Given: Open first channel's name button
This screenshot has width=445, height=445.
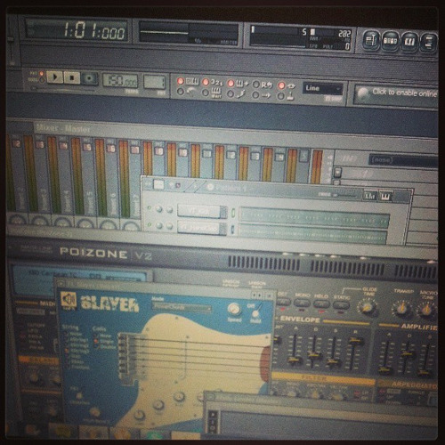Looking at the screenshot, I should 199,212.
